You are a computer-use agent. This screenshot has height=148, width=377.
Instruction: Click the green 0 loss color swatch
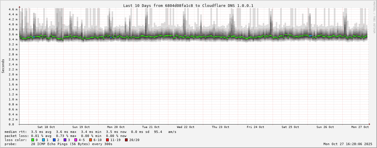pyautogui.click(x=33, y=140)
